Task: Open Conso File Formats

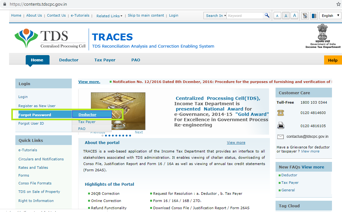Action: tap(35, 183)
